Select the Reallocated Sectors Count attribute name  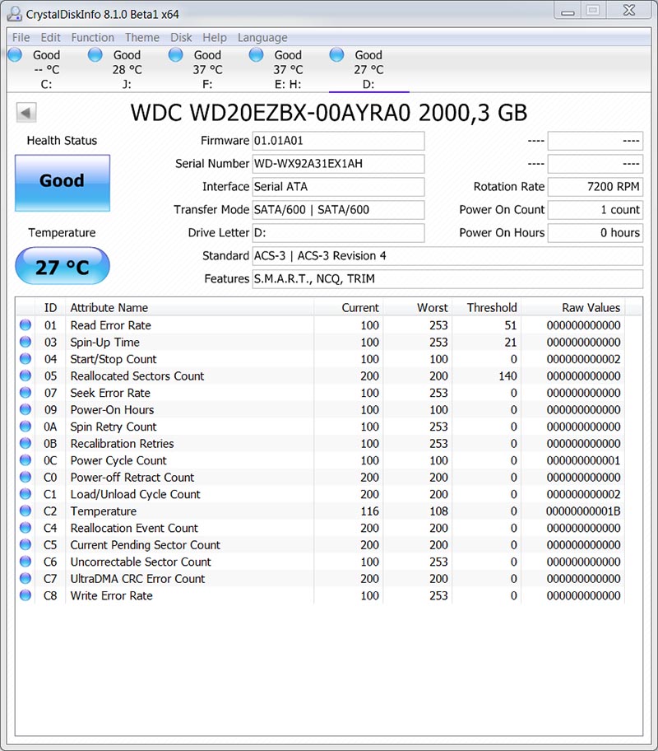(137, 376)
